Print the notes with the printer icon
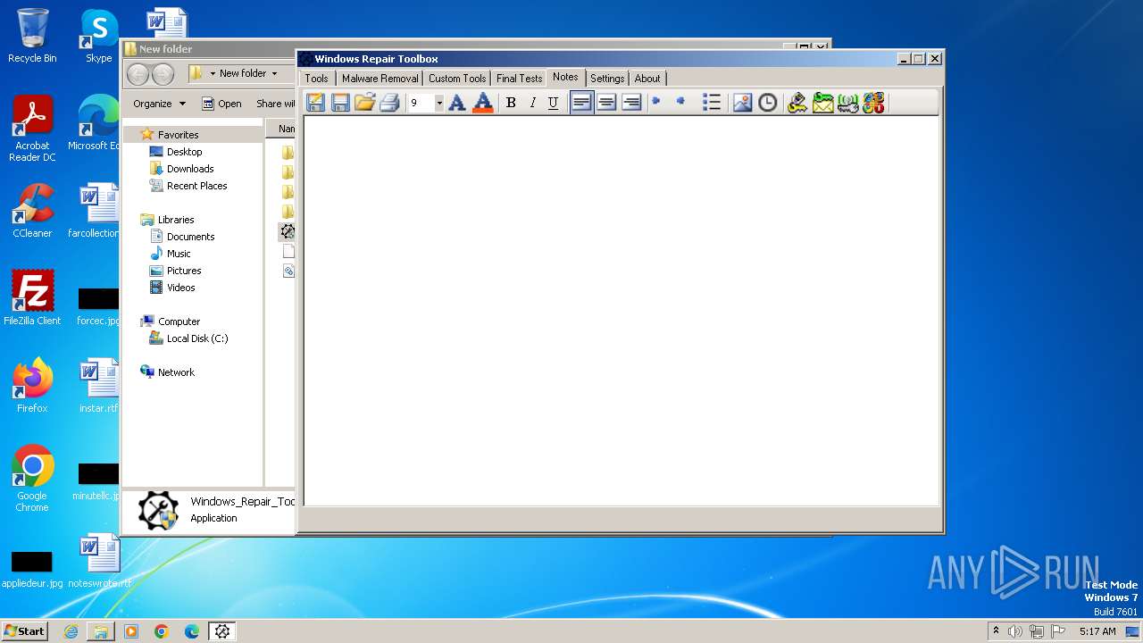The width and height of the screenshot is (1143, 643). (x=389, y=103)
